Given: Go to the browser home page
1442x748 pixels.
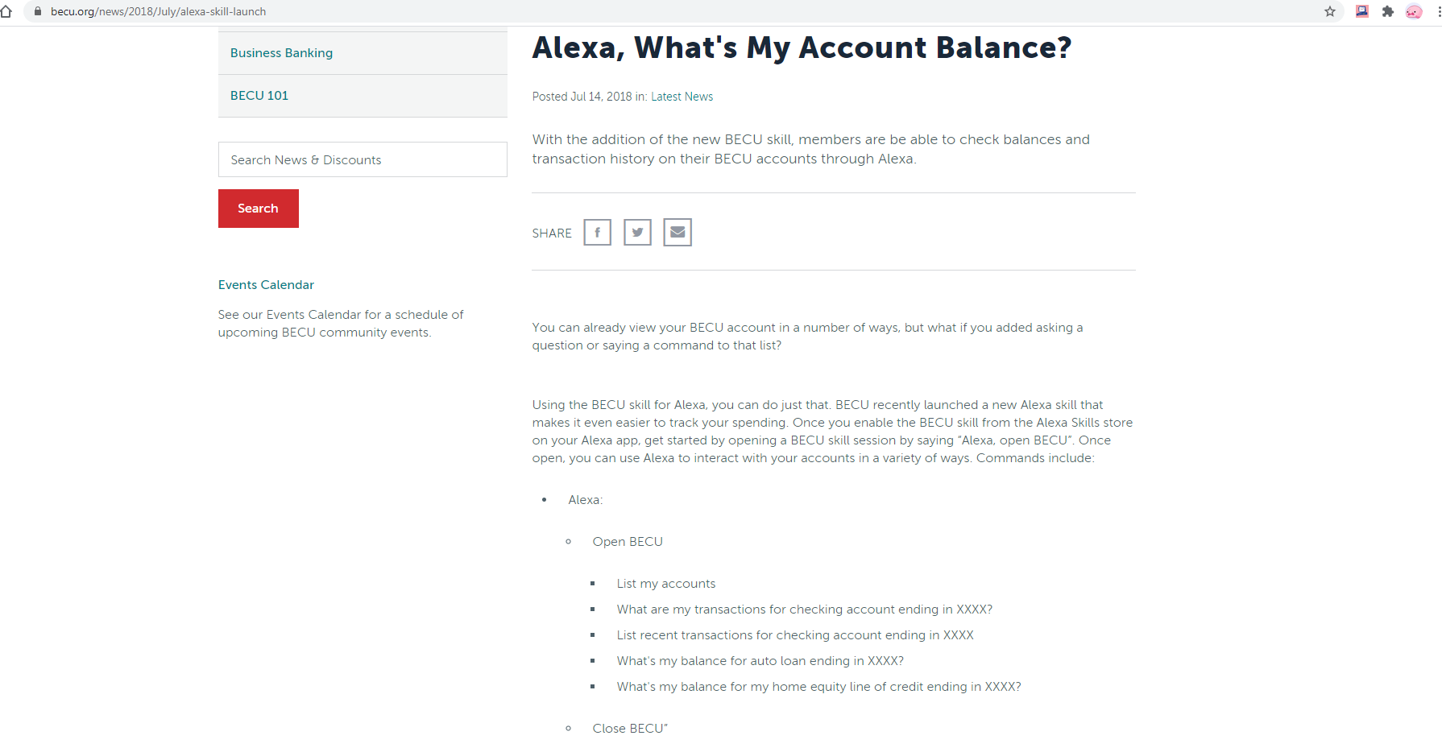Looking at the screenshot, I should [x=6, y=11].
